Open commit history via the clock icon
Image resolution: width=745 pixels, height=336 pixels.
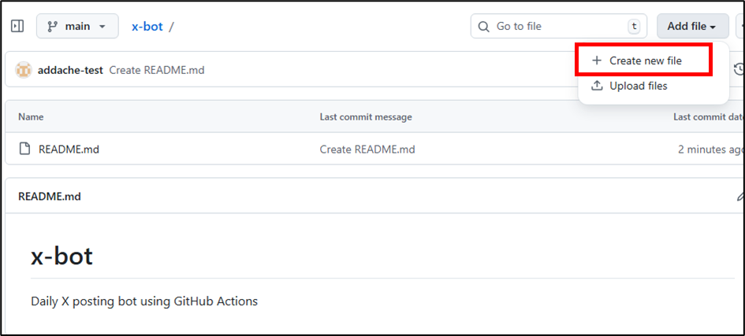739,70
